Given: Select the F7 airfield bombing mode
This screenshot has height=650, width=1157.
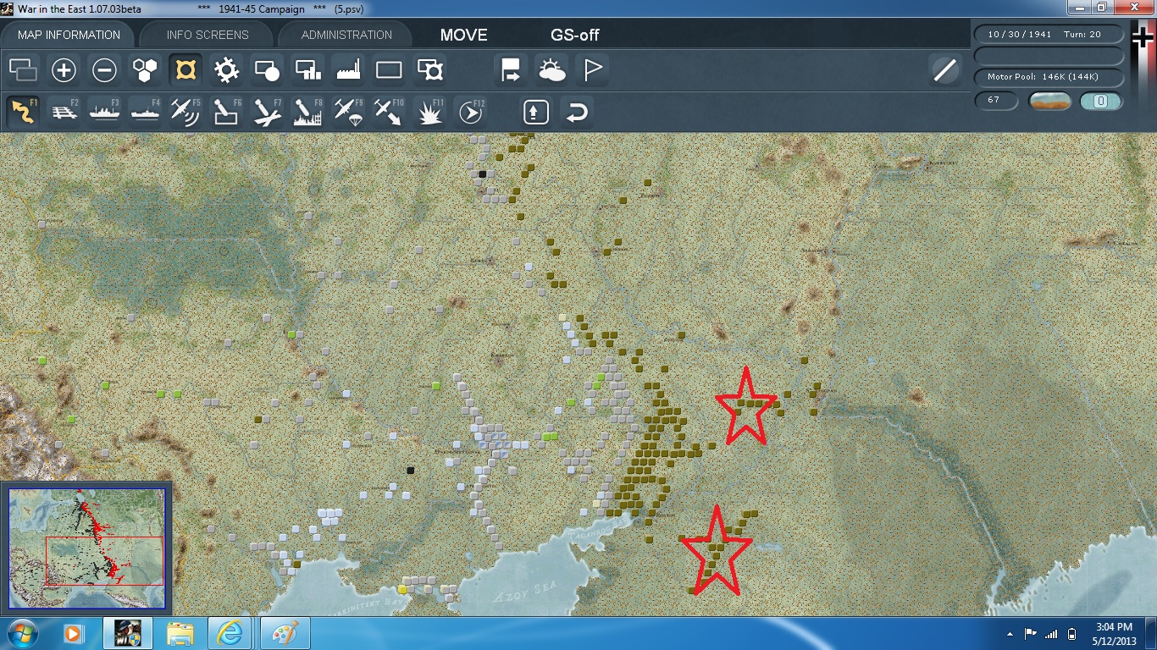Looking at the screenshot, I should coord(267,112).
